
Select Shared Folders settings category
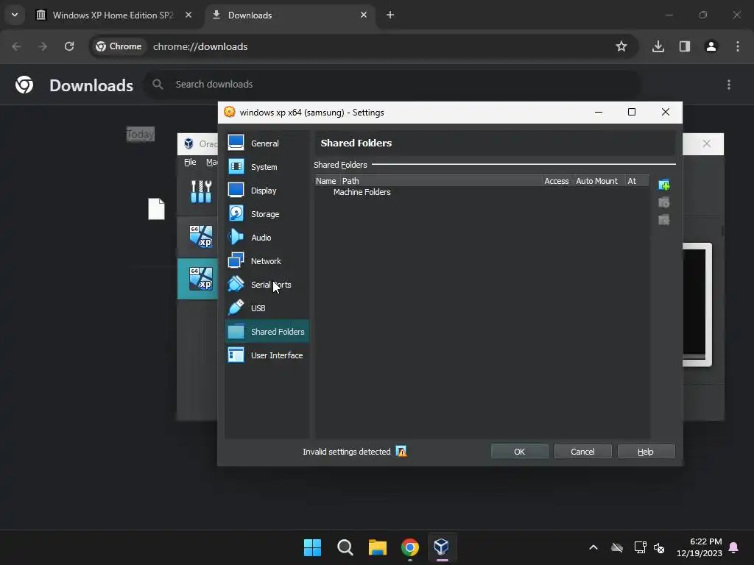[x=267, y=332]
